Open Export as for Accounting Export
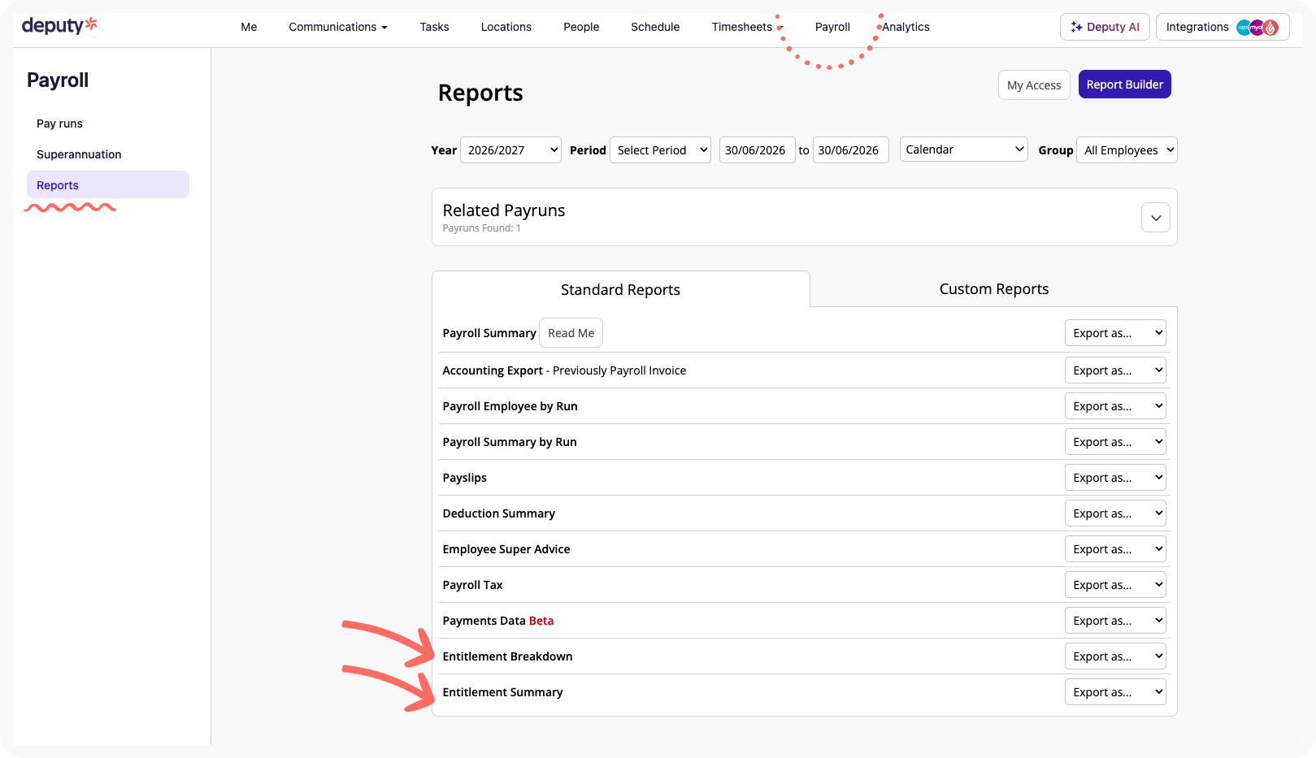Screen dimensions: 1316x758 (1115, 370)
